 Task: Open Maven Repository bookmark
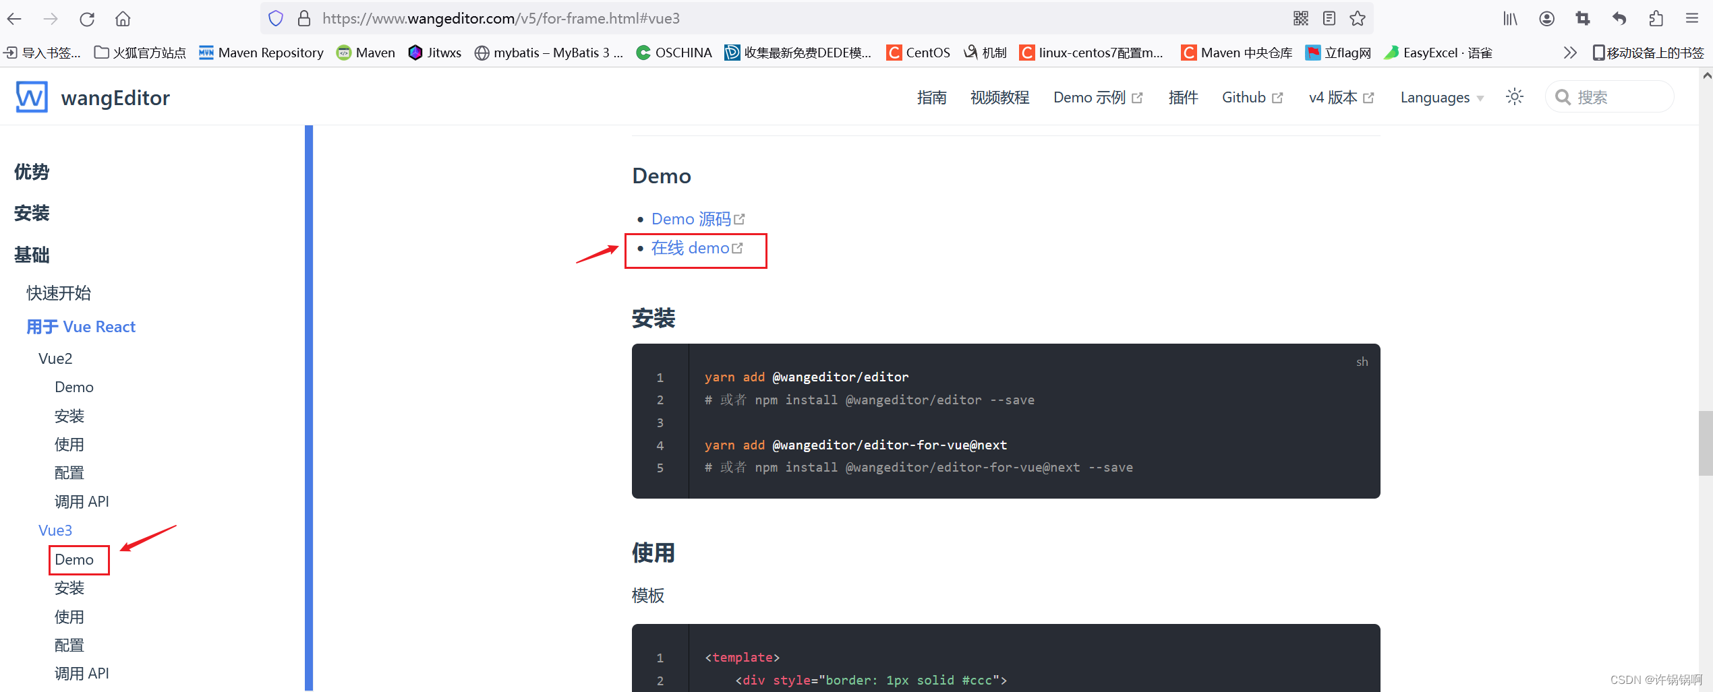[262, 53]
